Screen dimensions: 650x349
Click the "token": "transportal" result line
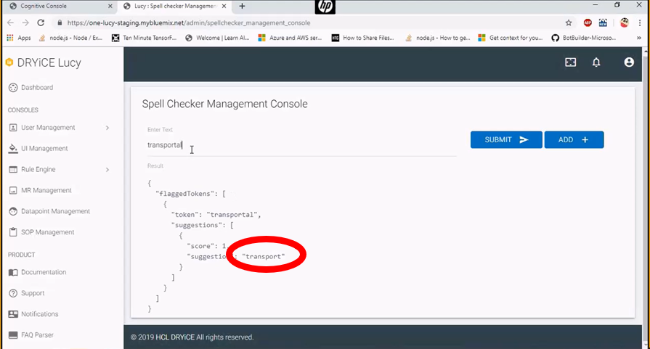(x=216, y=215)
